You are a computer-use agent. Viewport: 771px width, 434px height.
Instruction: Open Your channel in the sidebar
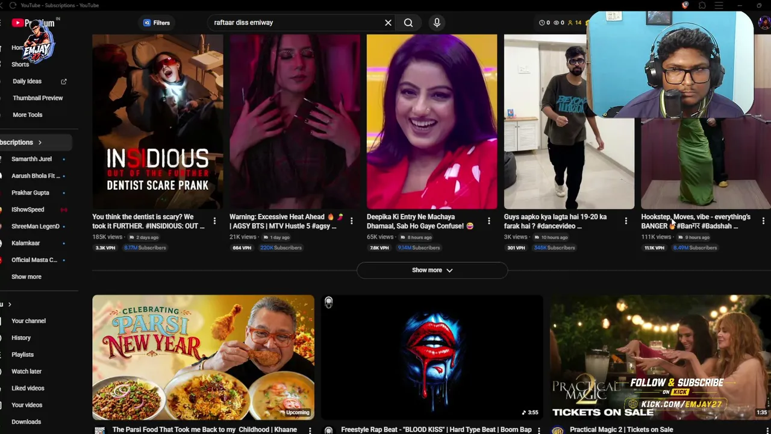[28, 321]
